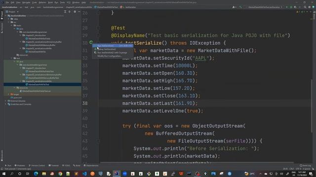This screenshot has width=316, height=177.
Task: Click the run test gutter icon on line 30
Action: coord(91,42)
